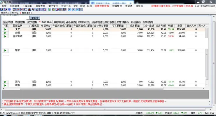
Task: Click the 市值 column header
Action: tap(180, 26)
